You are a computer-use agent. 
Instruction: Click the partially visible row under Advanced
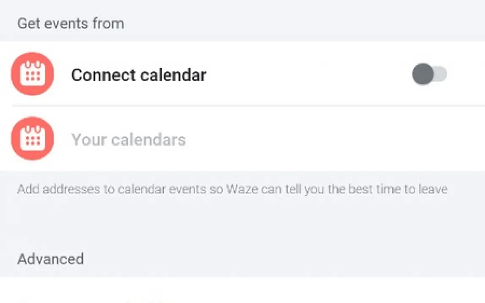coord(242,292)
